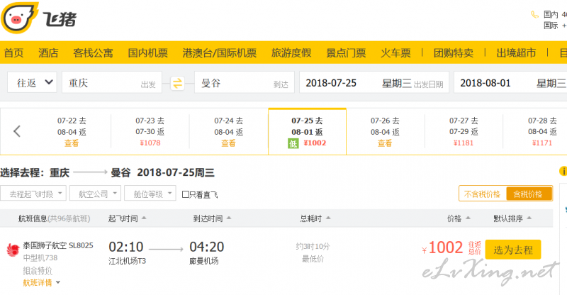The height and width of the screenshot is (295, 567).
Task: Swap departure and destination cities icon
Action: coord(178,83)
